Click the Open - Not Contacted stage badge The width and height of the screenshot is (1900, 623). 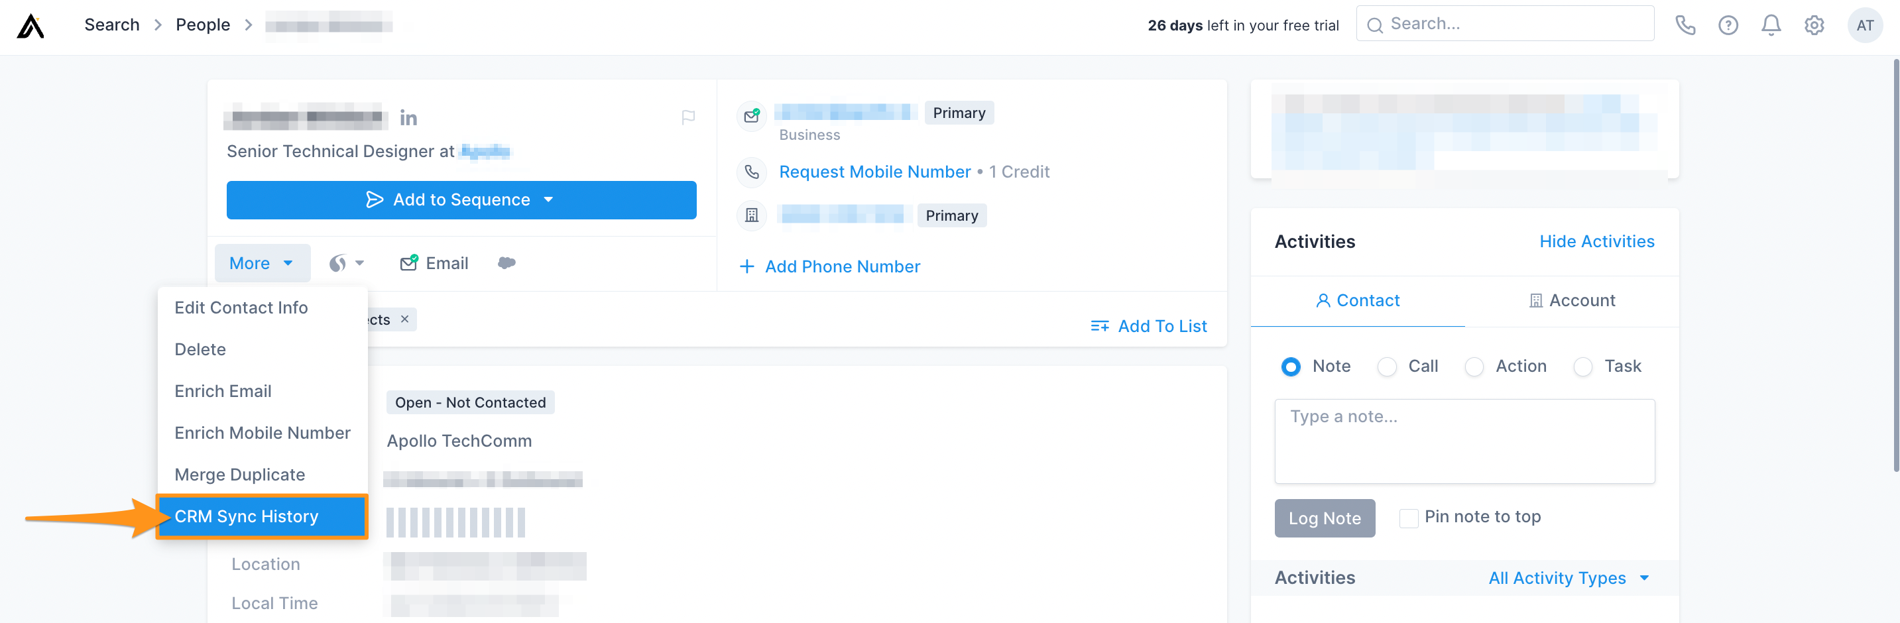pos(470,402)
